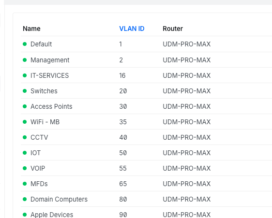This screenshot has width=272, height=218.
Task: Select the WiFi - MB network
Action: [147, 122]
